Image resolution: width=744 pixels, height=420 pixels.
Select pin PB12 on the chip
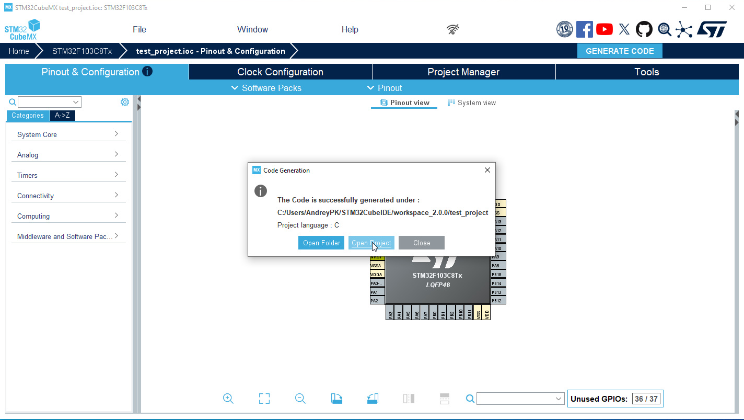point(498,300)
